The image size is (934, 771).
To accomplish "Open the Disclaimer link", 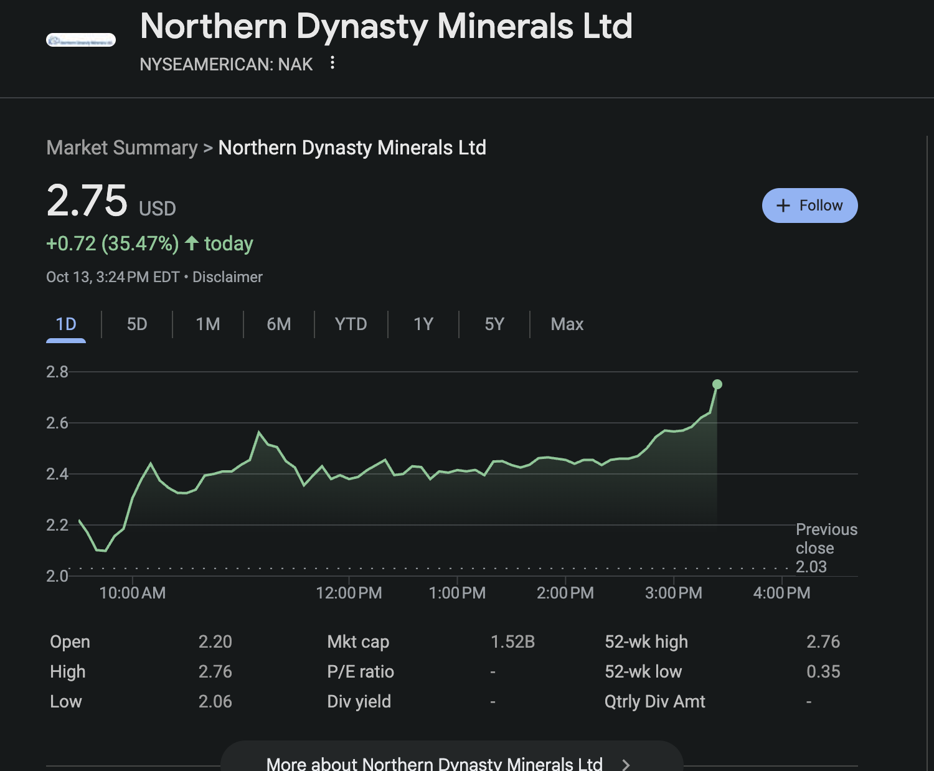I will (227, 277).
